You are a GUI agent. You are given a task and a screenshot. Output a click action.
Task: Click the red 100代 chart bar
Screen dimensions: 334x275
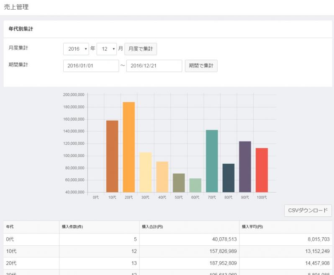[262, 170]
